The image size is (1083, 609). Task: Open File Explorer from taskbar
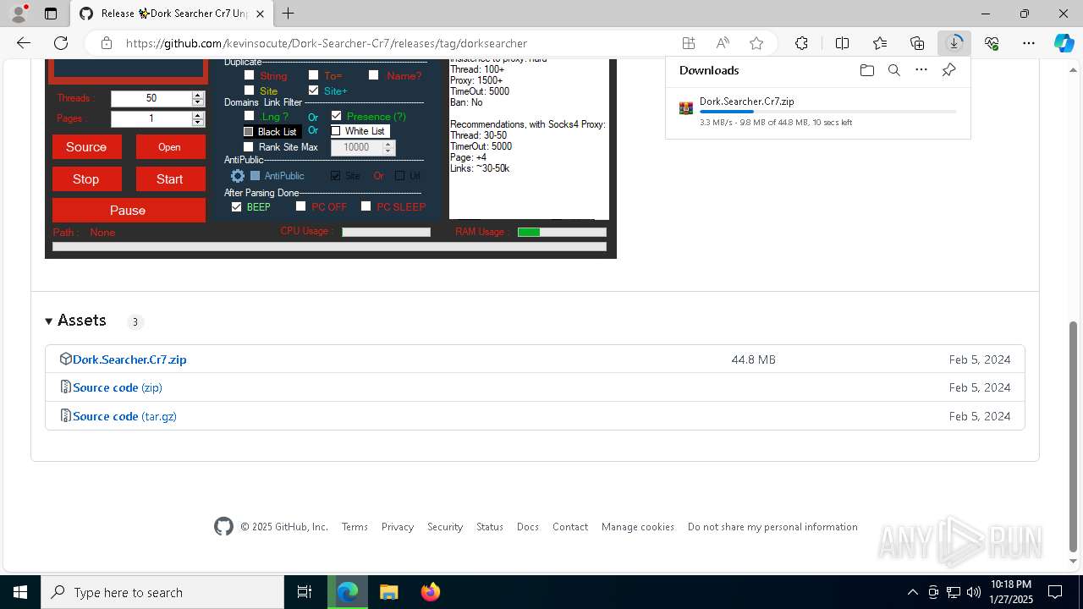pyautogui.click(x=388, y=592)
